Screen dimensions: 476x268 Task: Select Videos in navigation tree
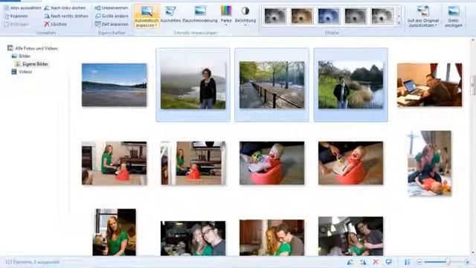tap(22, 72)
